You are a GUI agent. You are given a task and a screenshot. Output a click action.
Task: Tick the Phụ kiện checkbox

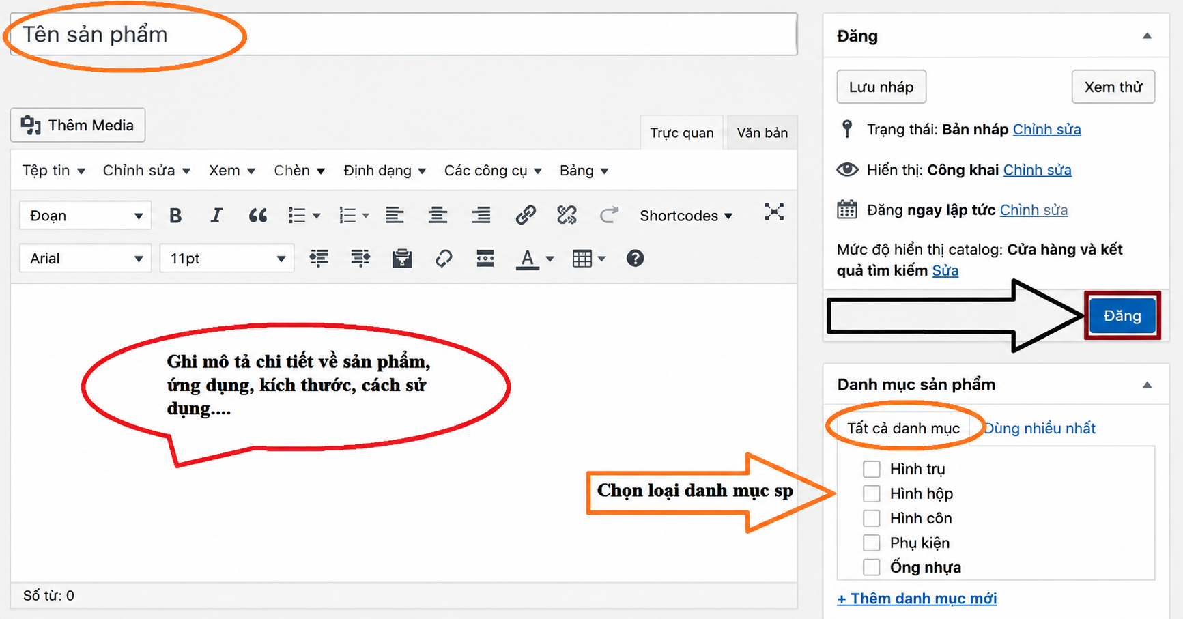coord(872,543)
